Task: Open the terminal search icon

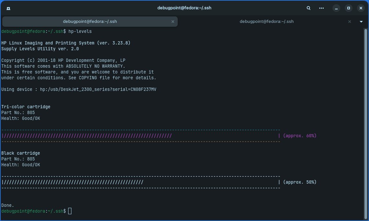Action: point(309,8)
